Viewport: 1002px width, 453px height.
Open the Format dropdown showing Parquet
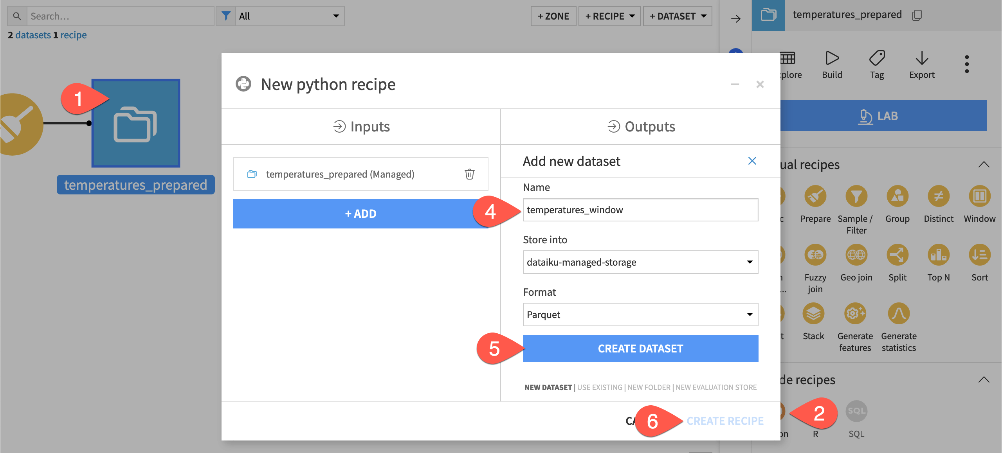pyautogui.click(x=640, y=314)
